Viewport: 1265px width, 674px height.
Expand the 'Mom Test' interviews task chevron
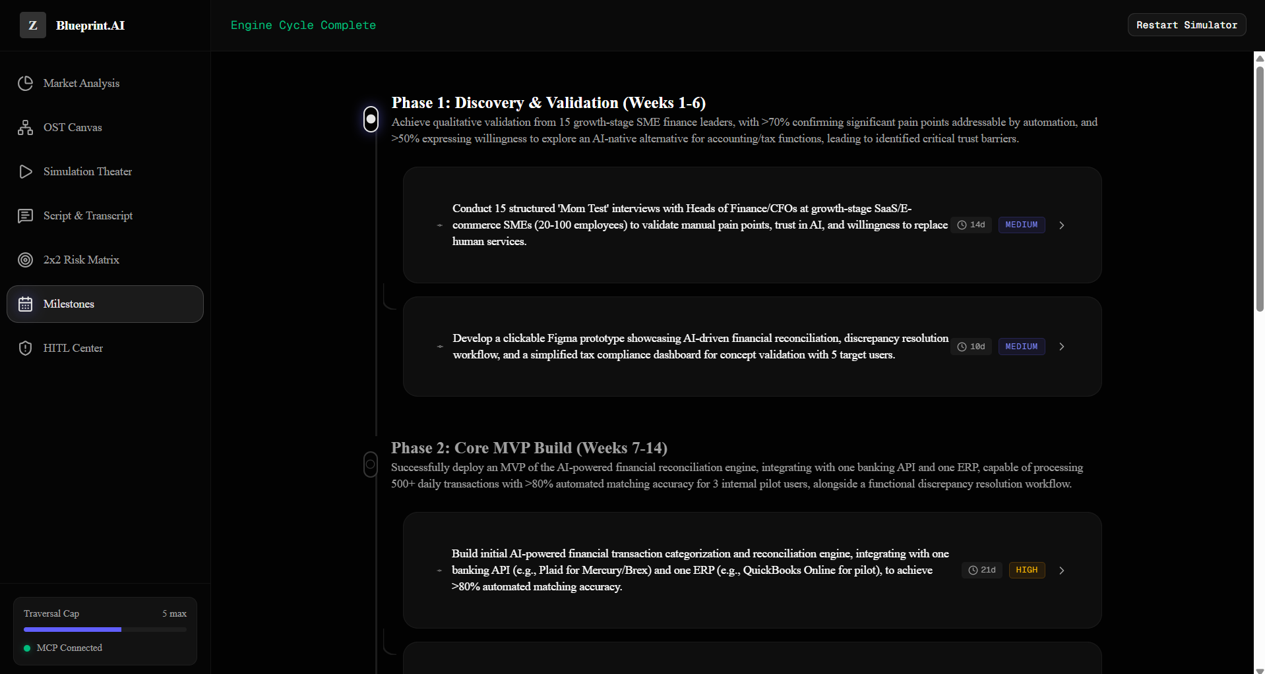pyautogui.click(x=1062, y=225)
